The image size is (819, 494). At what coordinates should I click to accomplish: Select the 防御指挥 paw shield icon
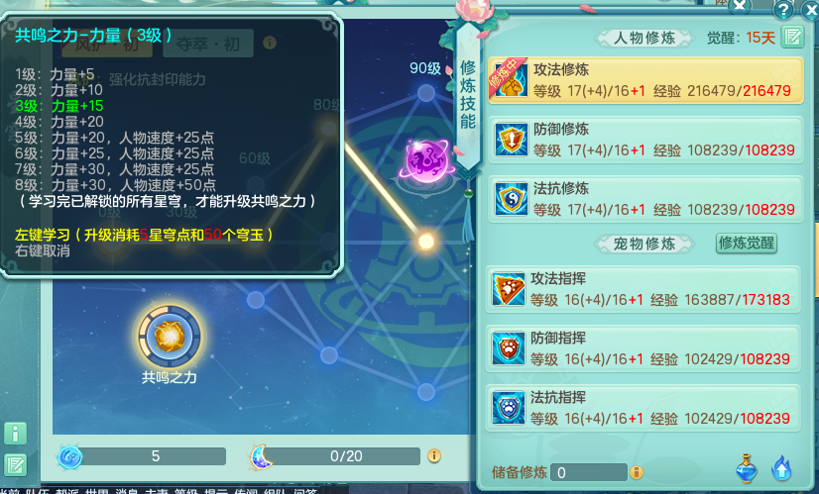(x=509, y=348)
